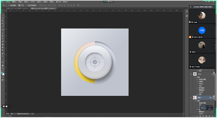Select the Lasso tool
The height and width of the screenshot is (118, 217).
click(x=3, y=17)
